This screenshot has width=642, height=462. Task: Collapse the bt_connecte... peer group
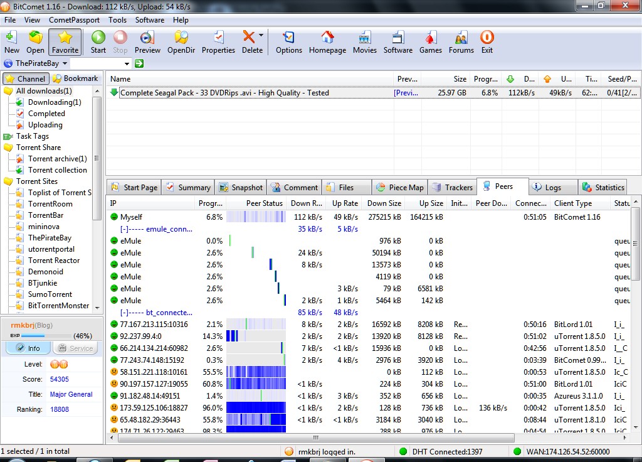(124, 313)
